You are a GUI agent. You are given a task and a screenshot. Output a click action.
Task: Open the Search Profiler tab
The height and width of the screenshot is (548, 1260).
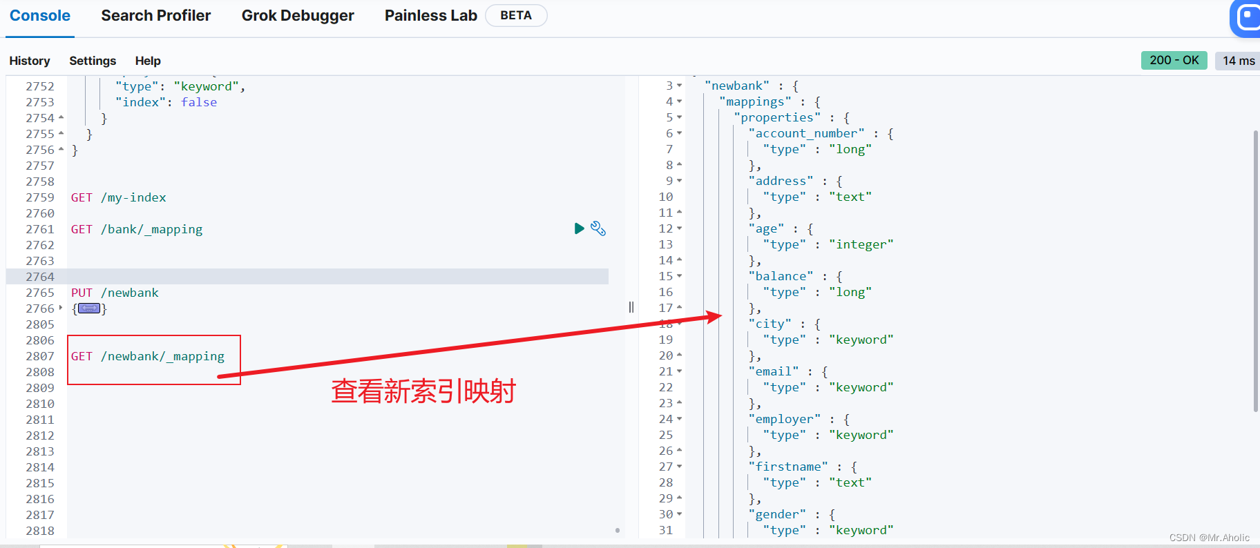[156, 16]
